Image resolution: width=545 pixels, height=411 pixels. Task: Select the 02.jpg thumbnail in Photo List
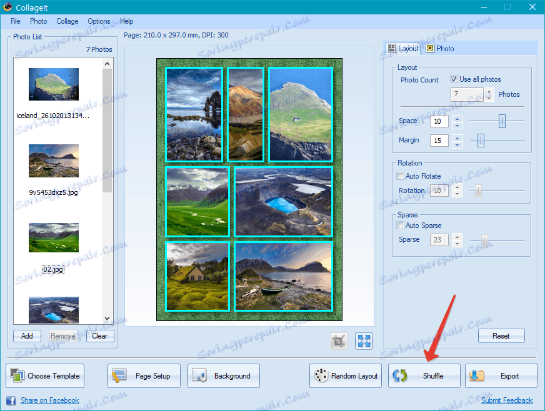coord(54,237)
